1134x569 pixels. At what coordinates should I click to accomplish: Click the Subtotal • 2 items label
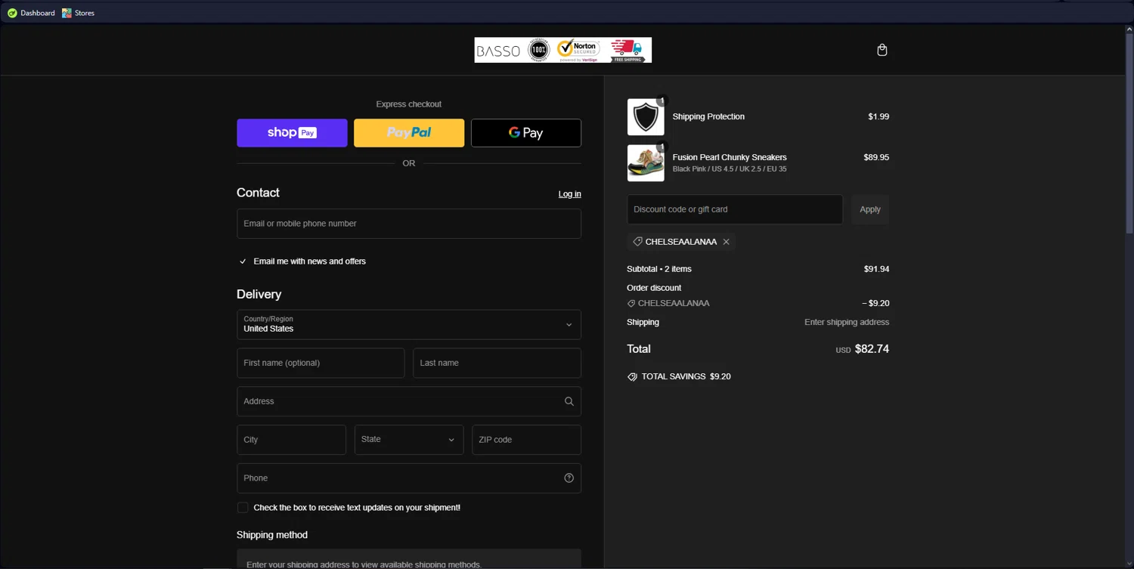click(659, 269)
